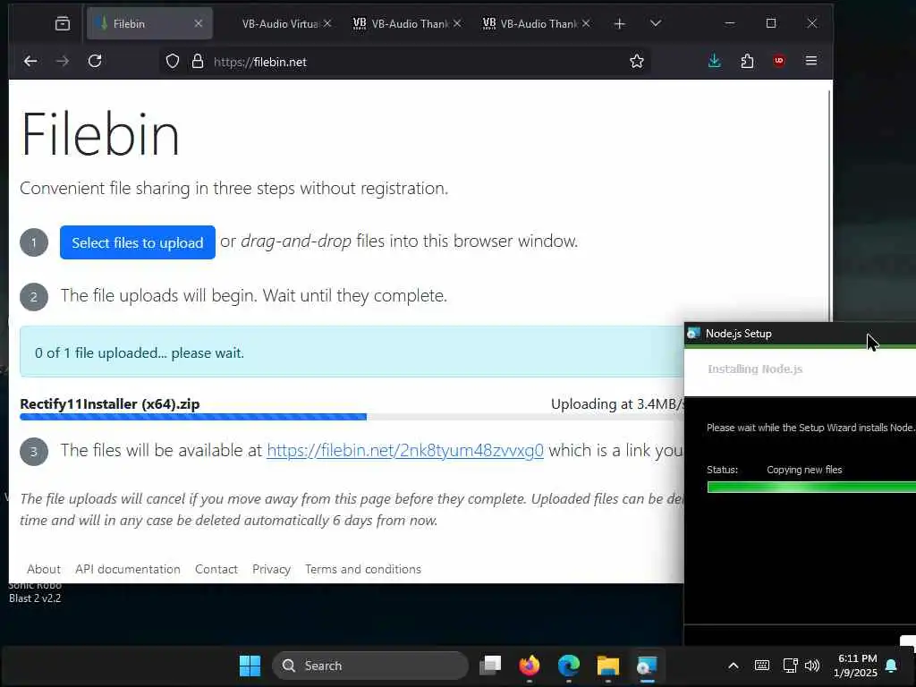Click Select files to upload button

click(137, 242)
